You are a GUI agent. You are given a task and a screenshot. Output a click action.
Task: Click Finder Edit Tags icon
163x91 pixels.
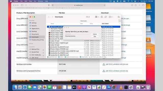(106, 17)
